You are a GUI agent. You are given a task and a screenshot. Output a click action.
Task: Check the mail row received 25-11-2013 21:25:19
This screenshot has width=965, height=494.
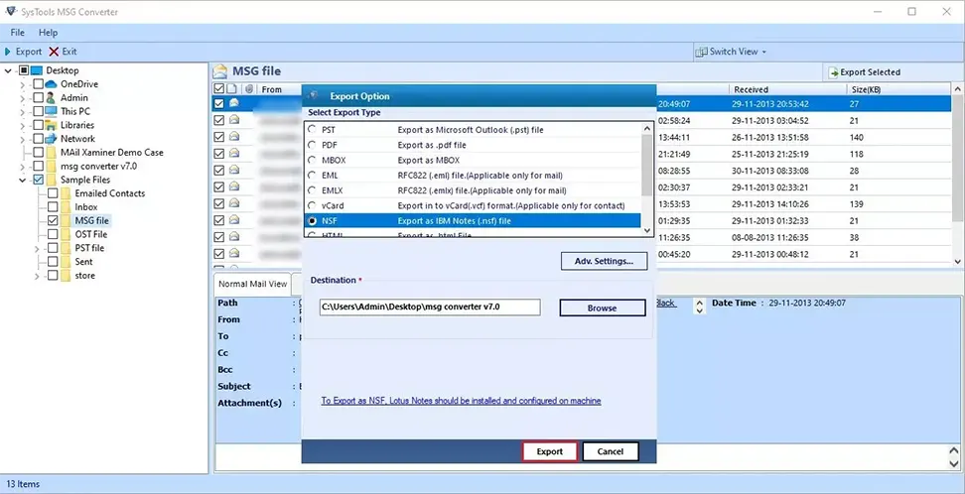coord(218,154)
